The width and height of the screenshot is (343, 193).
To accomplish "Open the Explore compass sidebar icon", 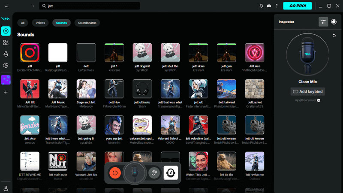I will pos(6,31).
